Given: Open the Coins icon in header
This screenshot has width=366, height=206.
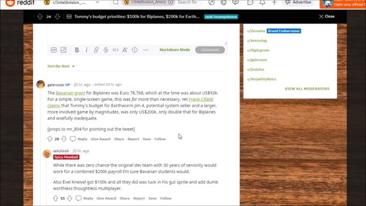Looking at the screenshot, I should [x=224, y=2].
